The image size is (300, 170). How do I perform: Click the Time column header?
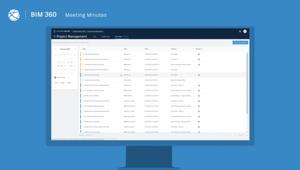tap(146, 49)
